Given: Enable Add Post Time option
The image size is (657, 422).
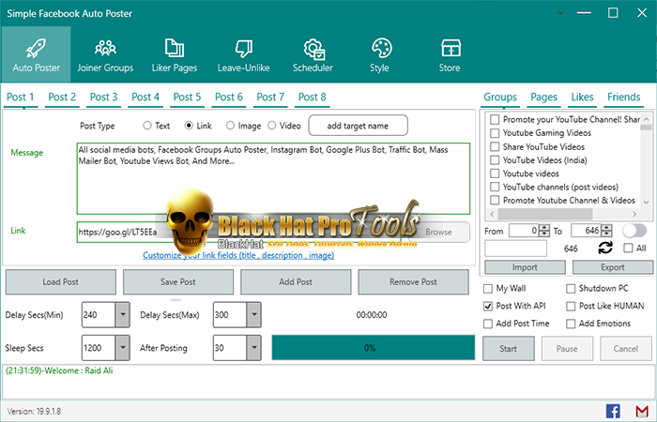Looking at the screenshot, I should (488, 324).
